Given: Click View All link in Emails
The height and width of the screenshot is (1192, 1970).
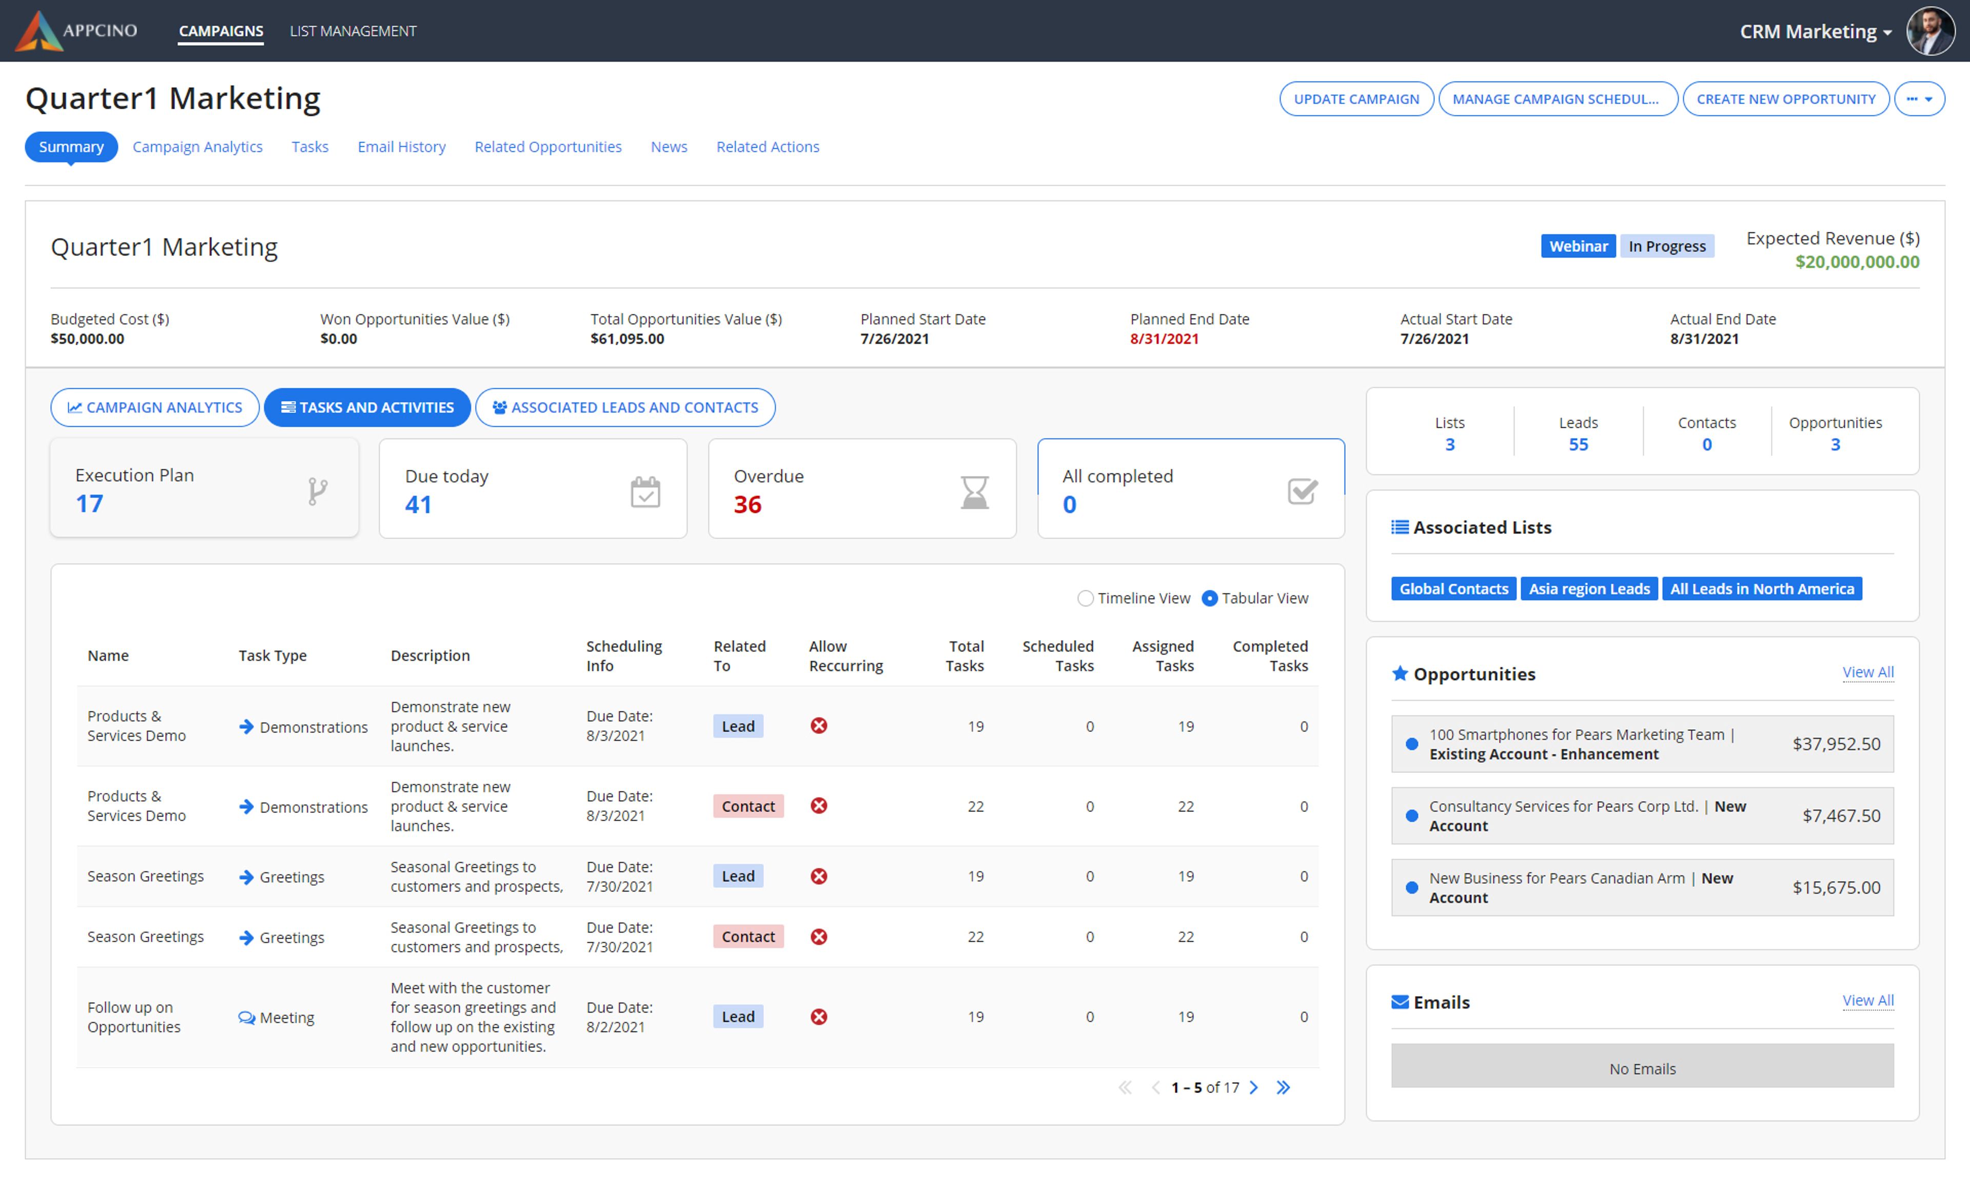Looking at the screenshot, I should pyautogui.click(x=1868, y=1001).
